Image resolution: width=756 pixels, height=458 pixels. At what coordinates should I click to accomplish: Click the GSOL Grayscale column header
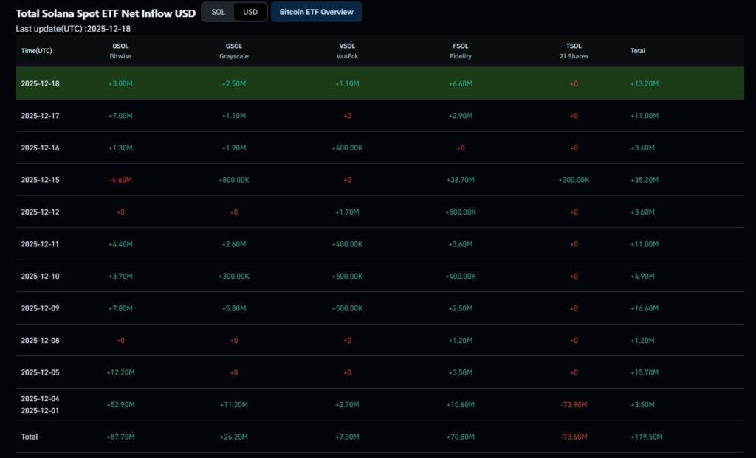[233, 50]
